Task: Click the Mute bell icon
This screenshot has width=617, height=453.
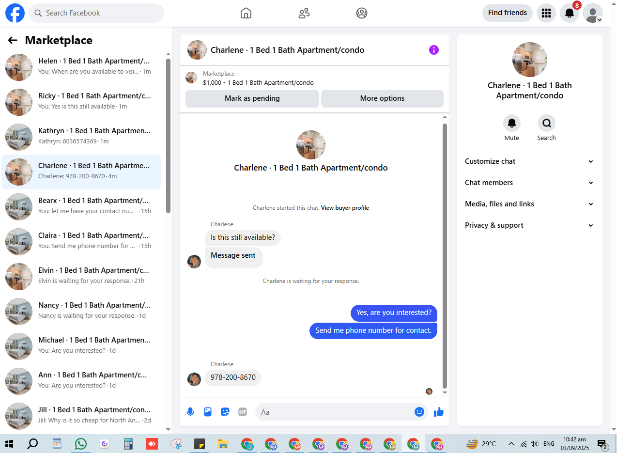Action: 511,123
